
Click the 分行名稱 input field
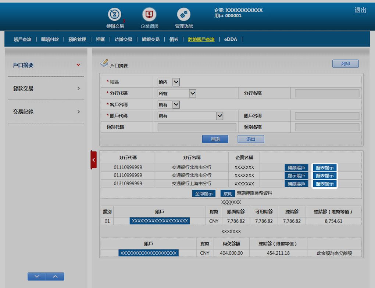(x=327, y=93)
